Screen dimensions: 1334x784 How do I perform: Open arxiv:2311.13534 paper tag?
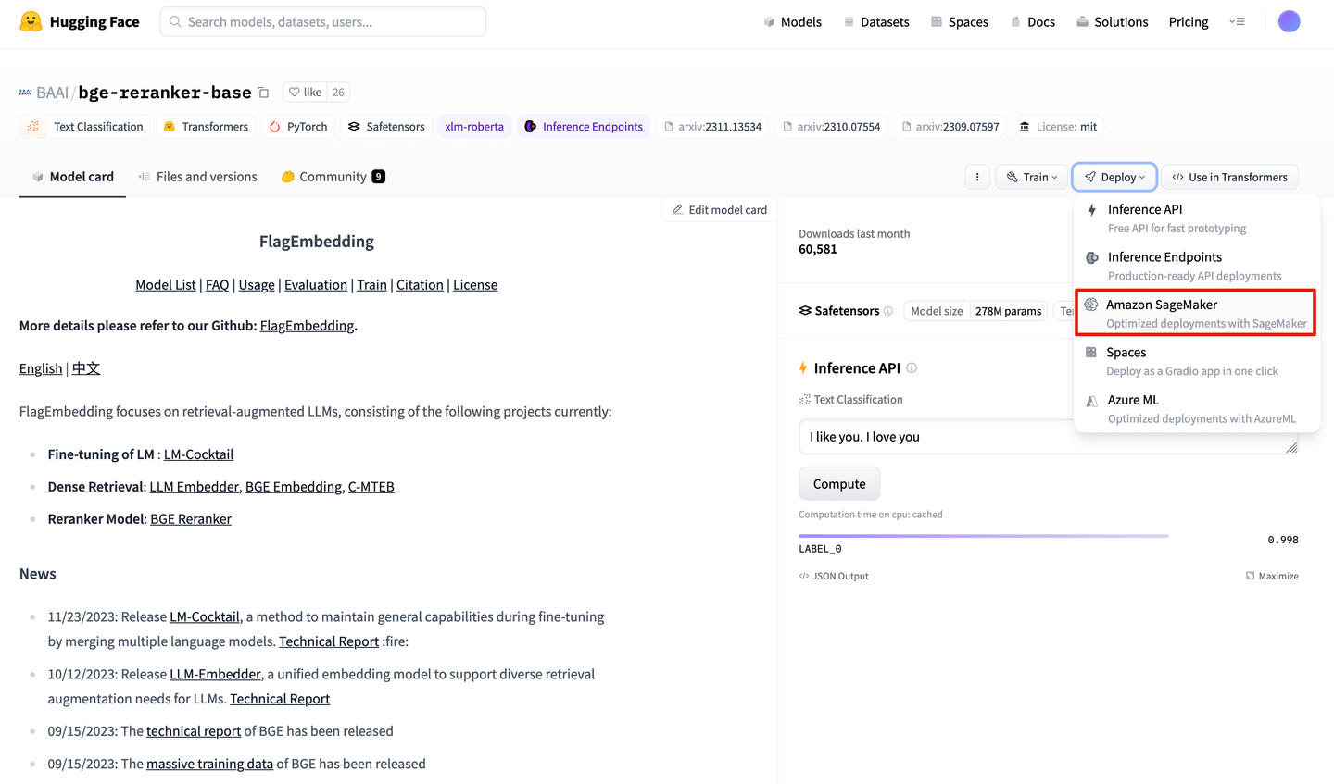tap(712, 127)
